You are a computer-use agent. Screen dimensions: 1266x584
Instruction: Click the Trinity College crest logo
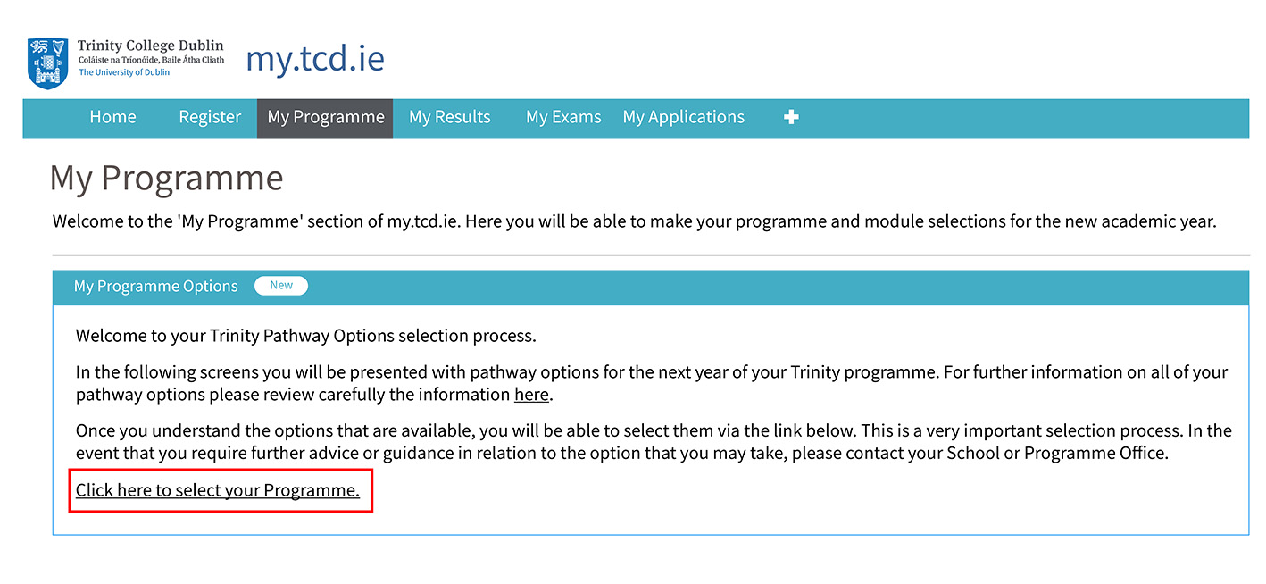pos(48,63)
